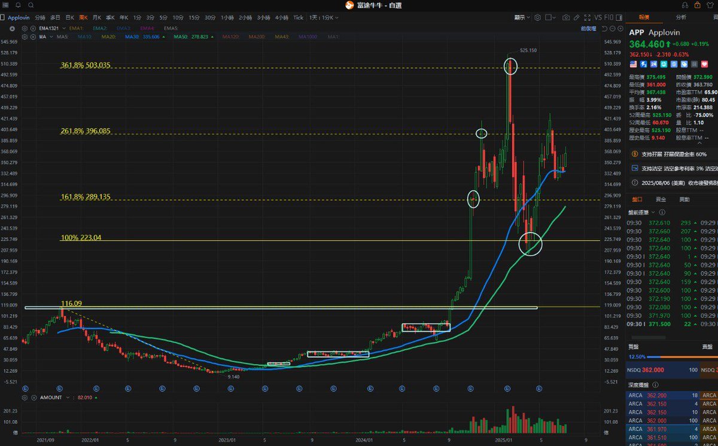This screenshot has height=446, width=718.
Task: Open chart settings gear next to 顯示
Action: click(537, 17)
